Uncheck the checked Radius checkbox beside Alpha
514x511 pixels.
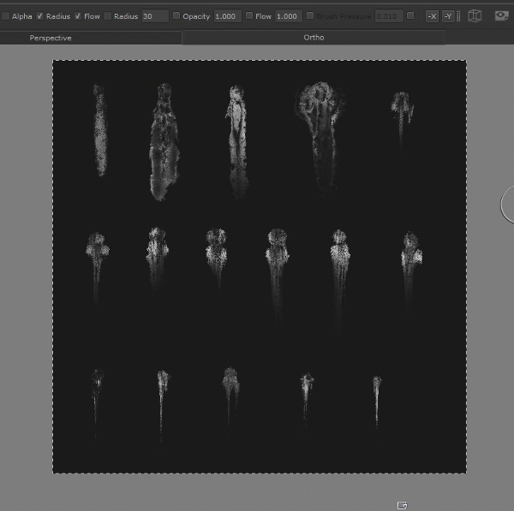39,16
